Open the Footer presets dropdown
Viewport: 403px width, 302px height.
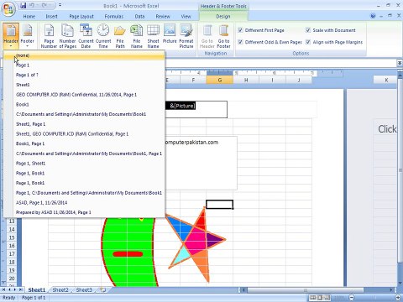tap(28, 36)
